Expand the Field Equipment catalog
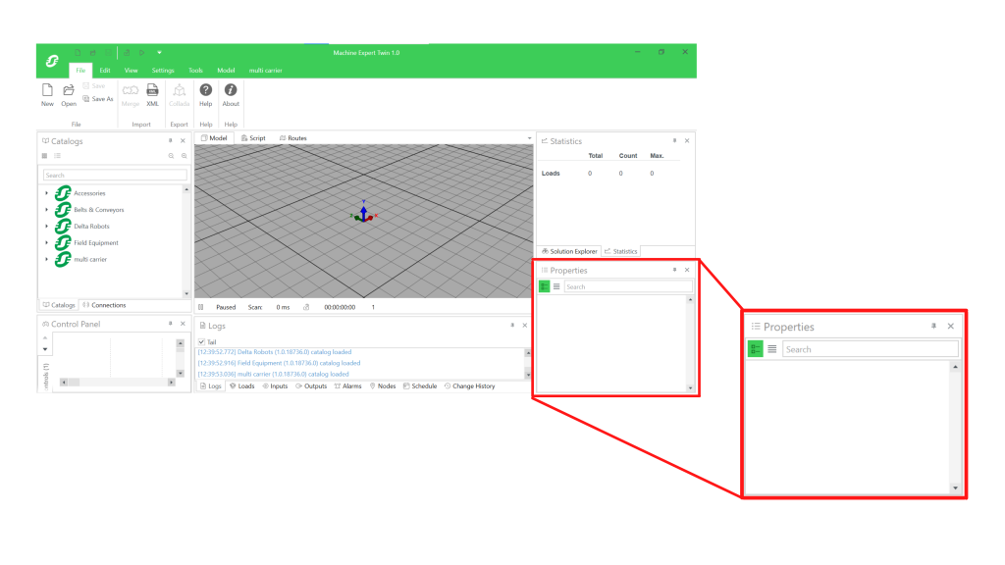Viewport: 1005px width, 565px height. click(x=47, y=243)
